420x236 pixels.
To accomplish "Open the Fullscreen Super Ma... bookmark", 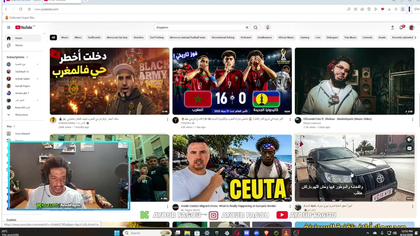I will [20, 18].
